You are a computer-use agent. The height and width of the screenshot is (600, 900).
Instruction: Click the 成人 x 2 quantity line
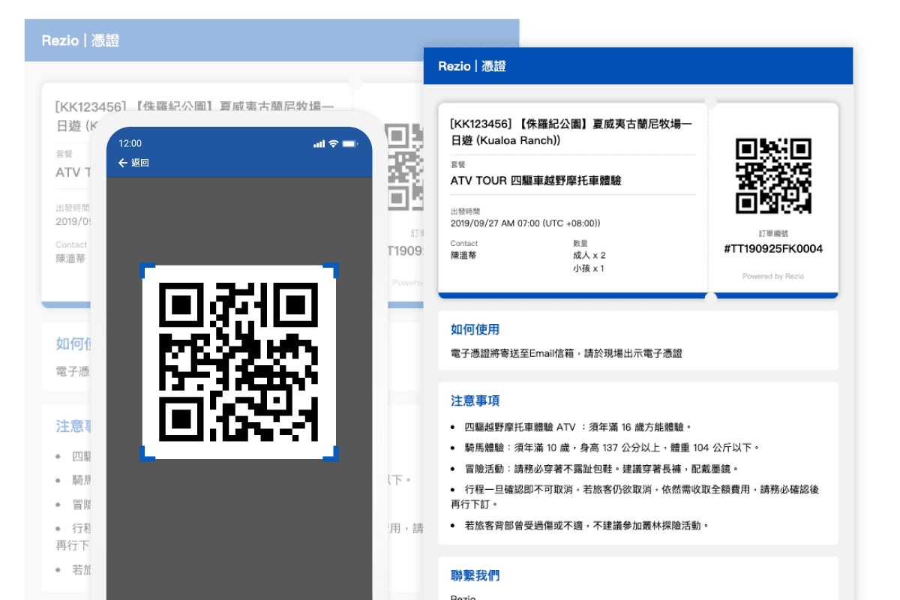589,255
